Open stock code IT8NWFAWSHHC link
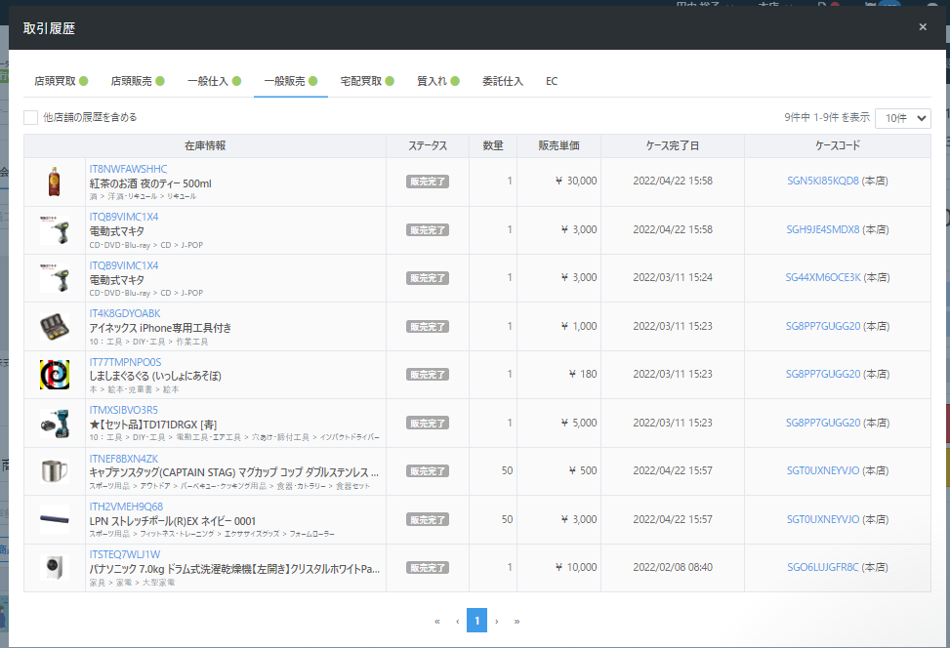The height and width of the screenshot is (648, 950). pos(128,169)
